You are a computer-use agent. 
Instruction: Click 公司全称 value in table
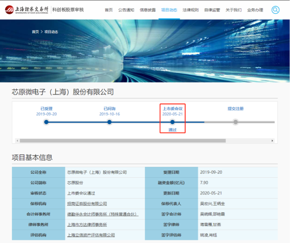(x=97, y=173)
